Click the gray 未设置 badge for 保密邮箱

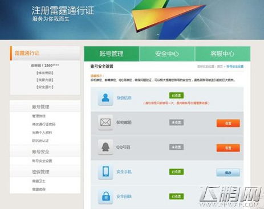[176, 122]
